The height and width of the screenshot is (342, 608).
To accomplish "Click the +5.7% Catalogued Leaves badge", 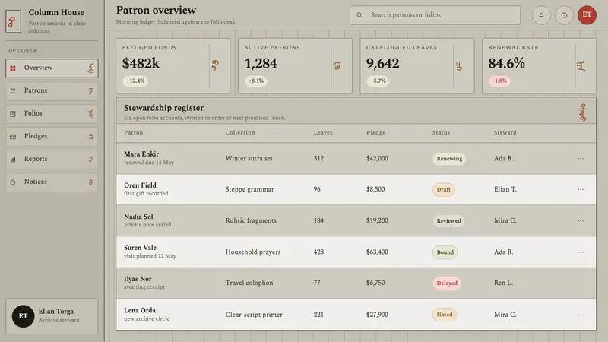I will [x=378, y=81].
